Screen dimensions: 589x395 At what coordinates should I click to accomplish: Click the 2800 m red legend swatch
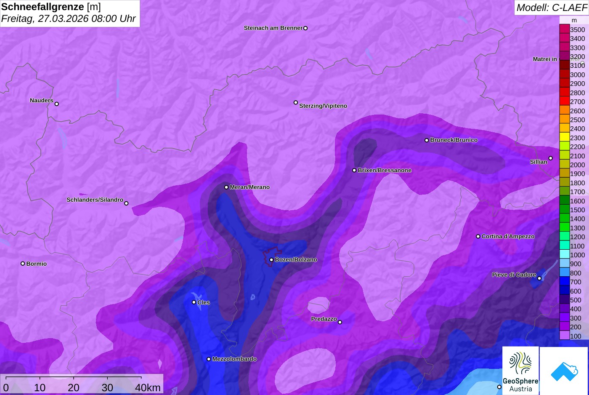564,92
